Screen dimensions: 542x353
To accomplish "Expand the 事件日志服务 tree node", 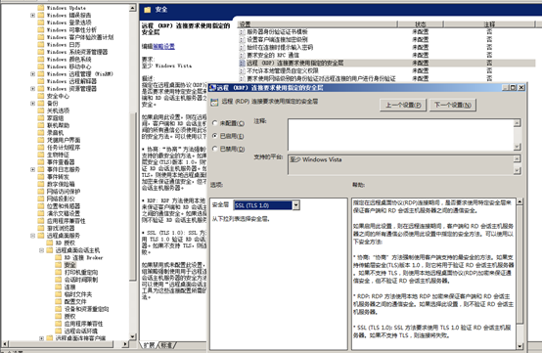I will point(32,169).
